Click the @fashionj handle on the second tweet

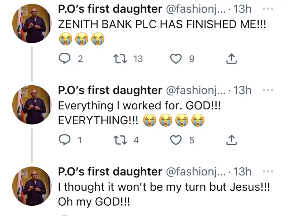(195, 91)
